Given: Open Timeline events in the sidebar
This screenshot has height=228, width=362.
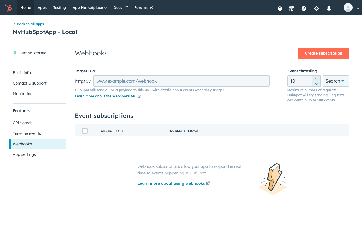Looking at the screenshot, I should point(27,133).
